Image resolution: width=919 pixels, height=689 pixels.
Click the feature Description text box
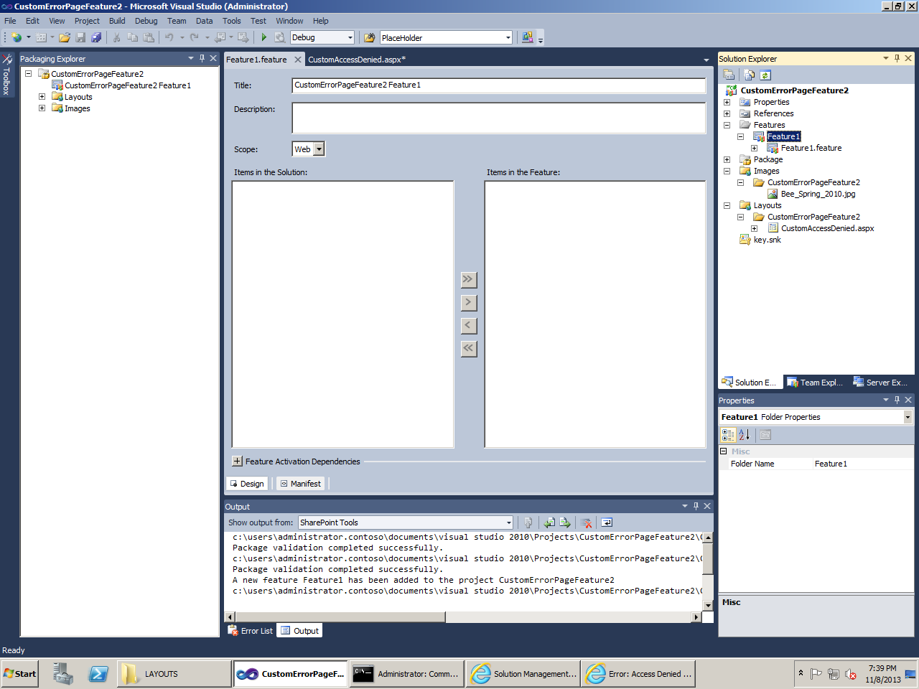coord(499,118)
